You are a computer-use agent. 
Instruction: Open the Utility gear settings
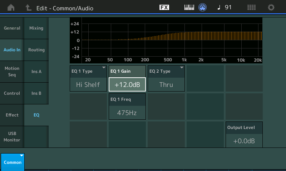click(x=271, y=7)
